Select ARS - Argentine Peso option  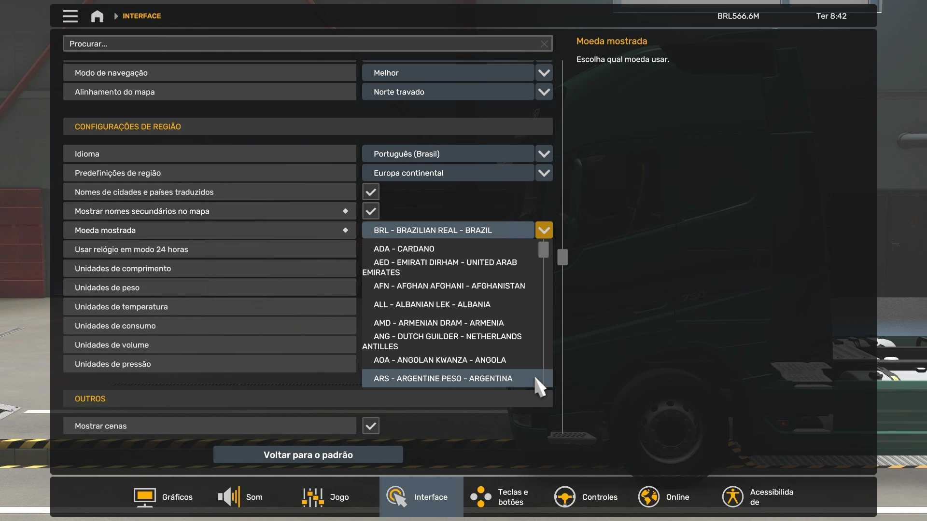443,379
